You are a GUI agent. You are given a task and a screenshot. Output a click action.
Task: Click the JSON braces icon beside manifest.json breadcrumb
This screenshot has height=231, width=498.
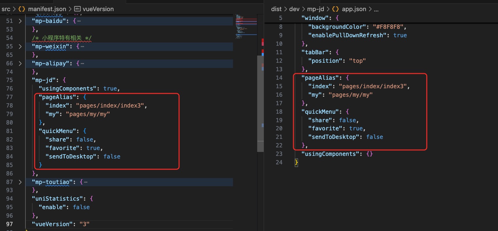point(22,9)
